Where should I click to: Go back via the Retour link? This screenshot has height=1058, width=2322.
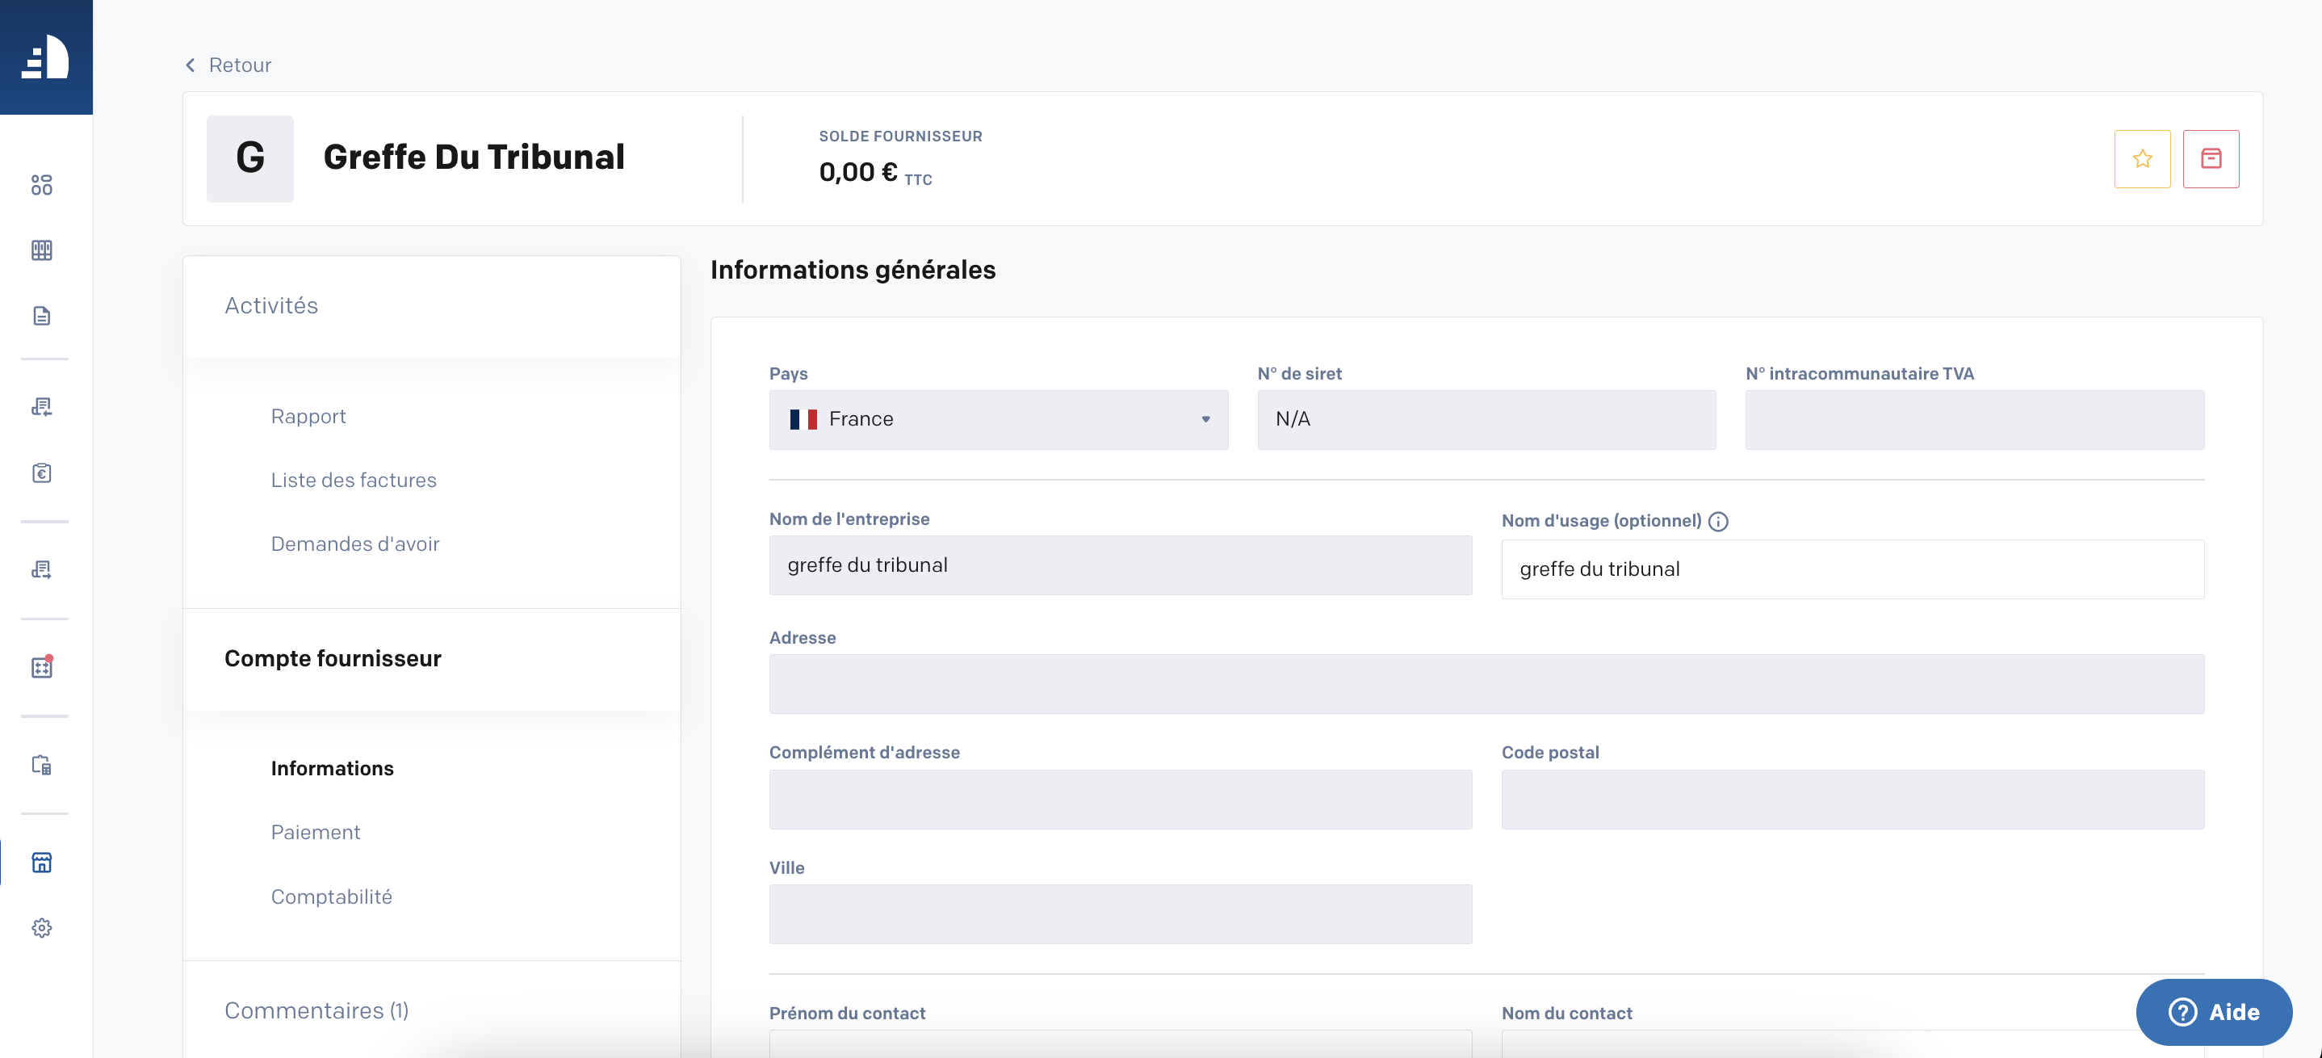(228, 65)
